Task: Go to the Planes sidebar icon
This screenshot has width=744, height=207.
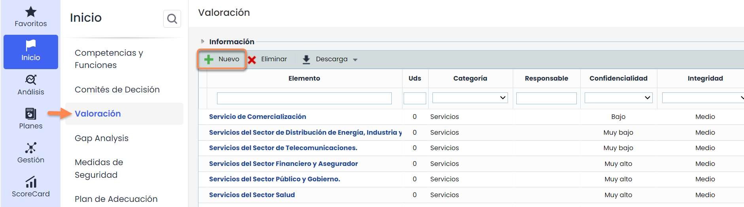Action: (31, 114)
